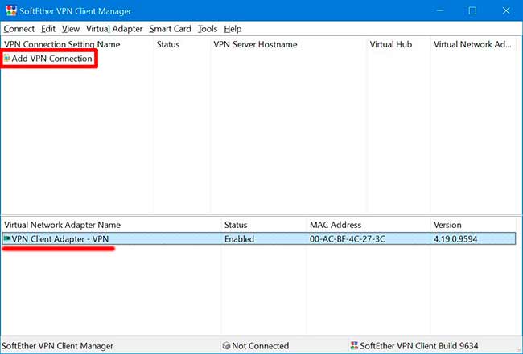Select the Add VPN Connection entry

[x=51, y=59]
